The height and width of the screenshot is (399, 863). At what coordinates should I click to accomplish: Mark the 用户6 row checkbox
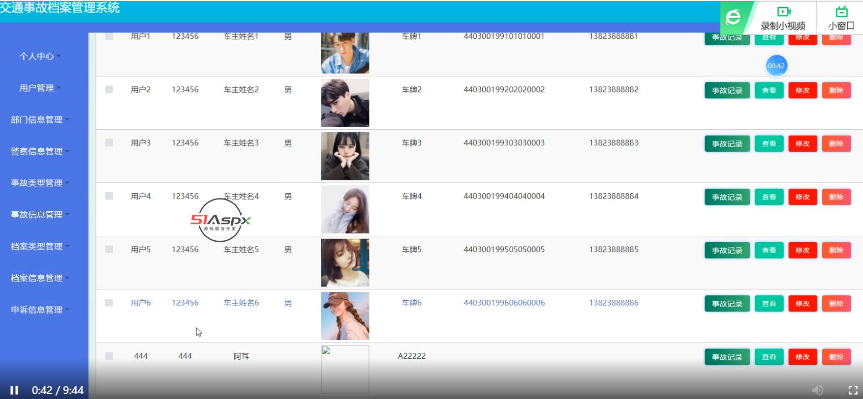[109, 303]
